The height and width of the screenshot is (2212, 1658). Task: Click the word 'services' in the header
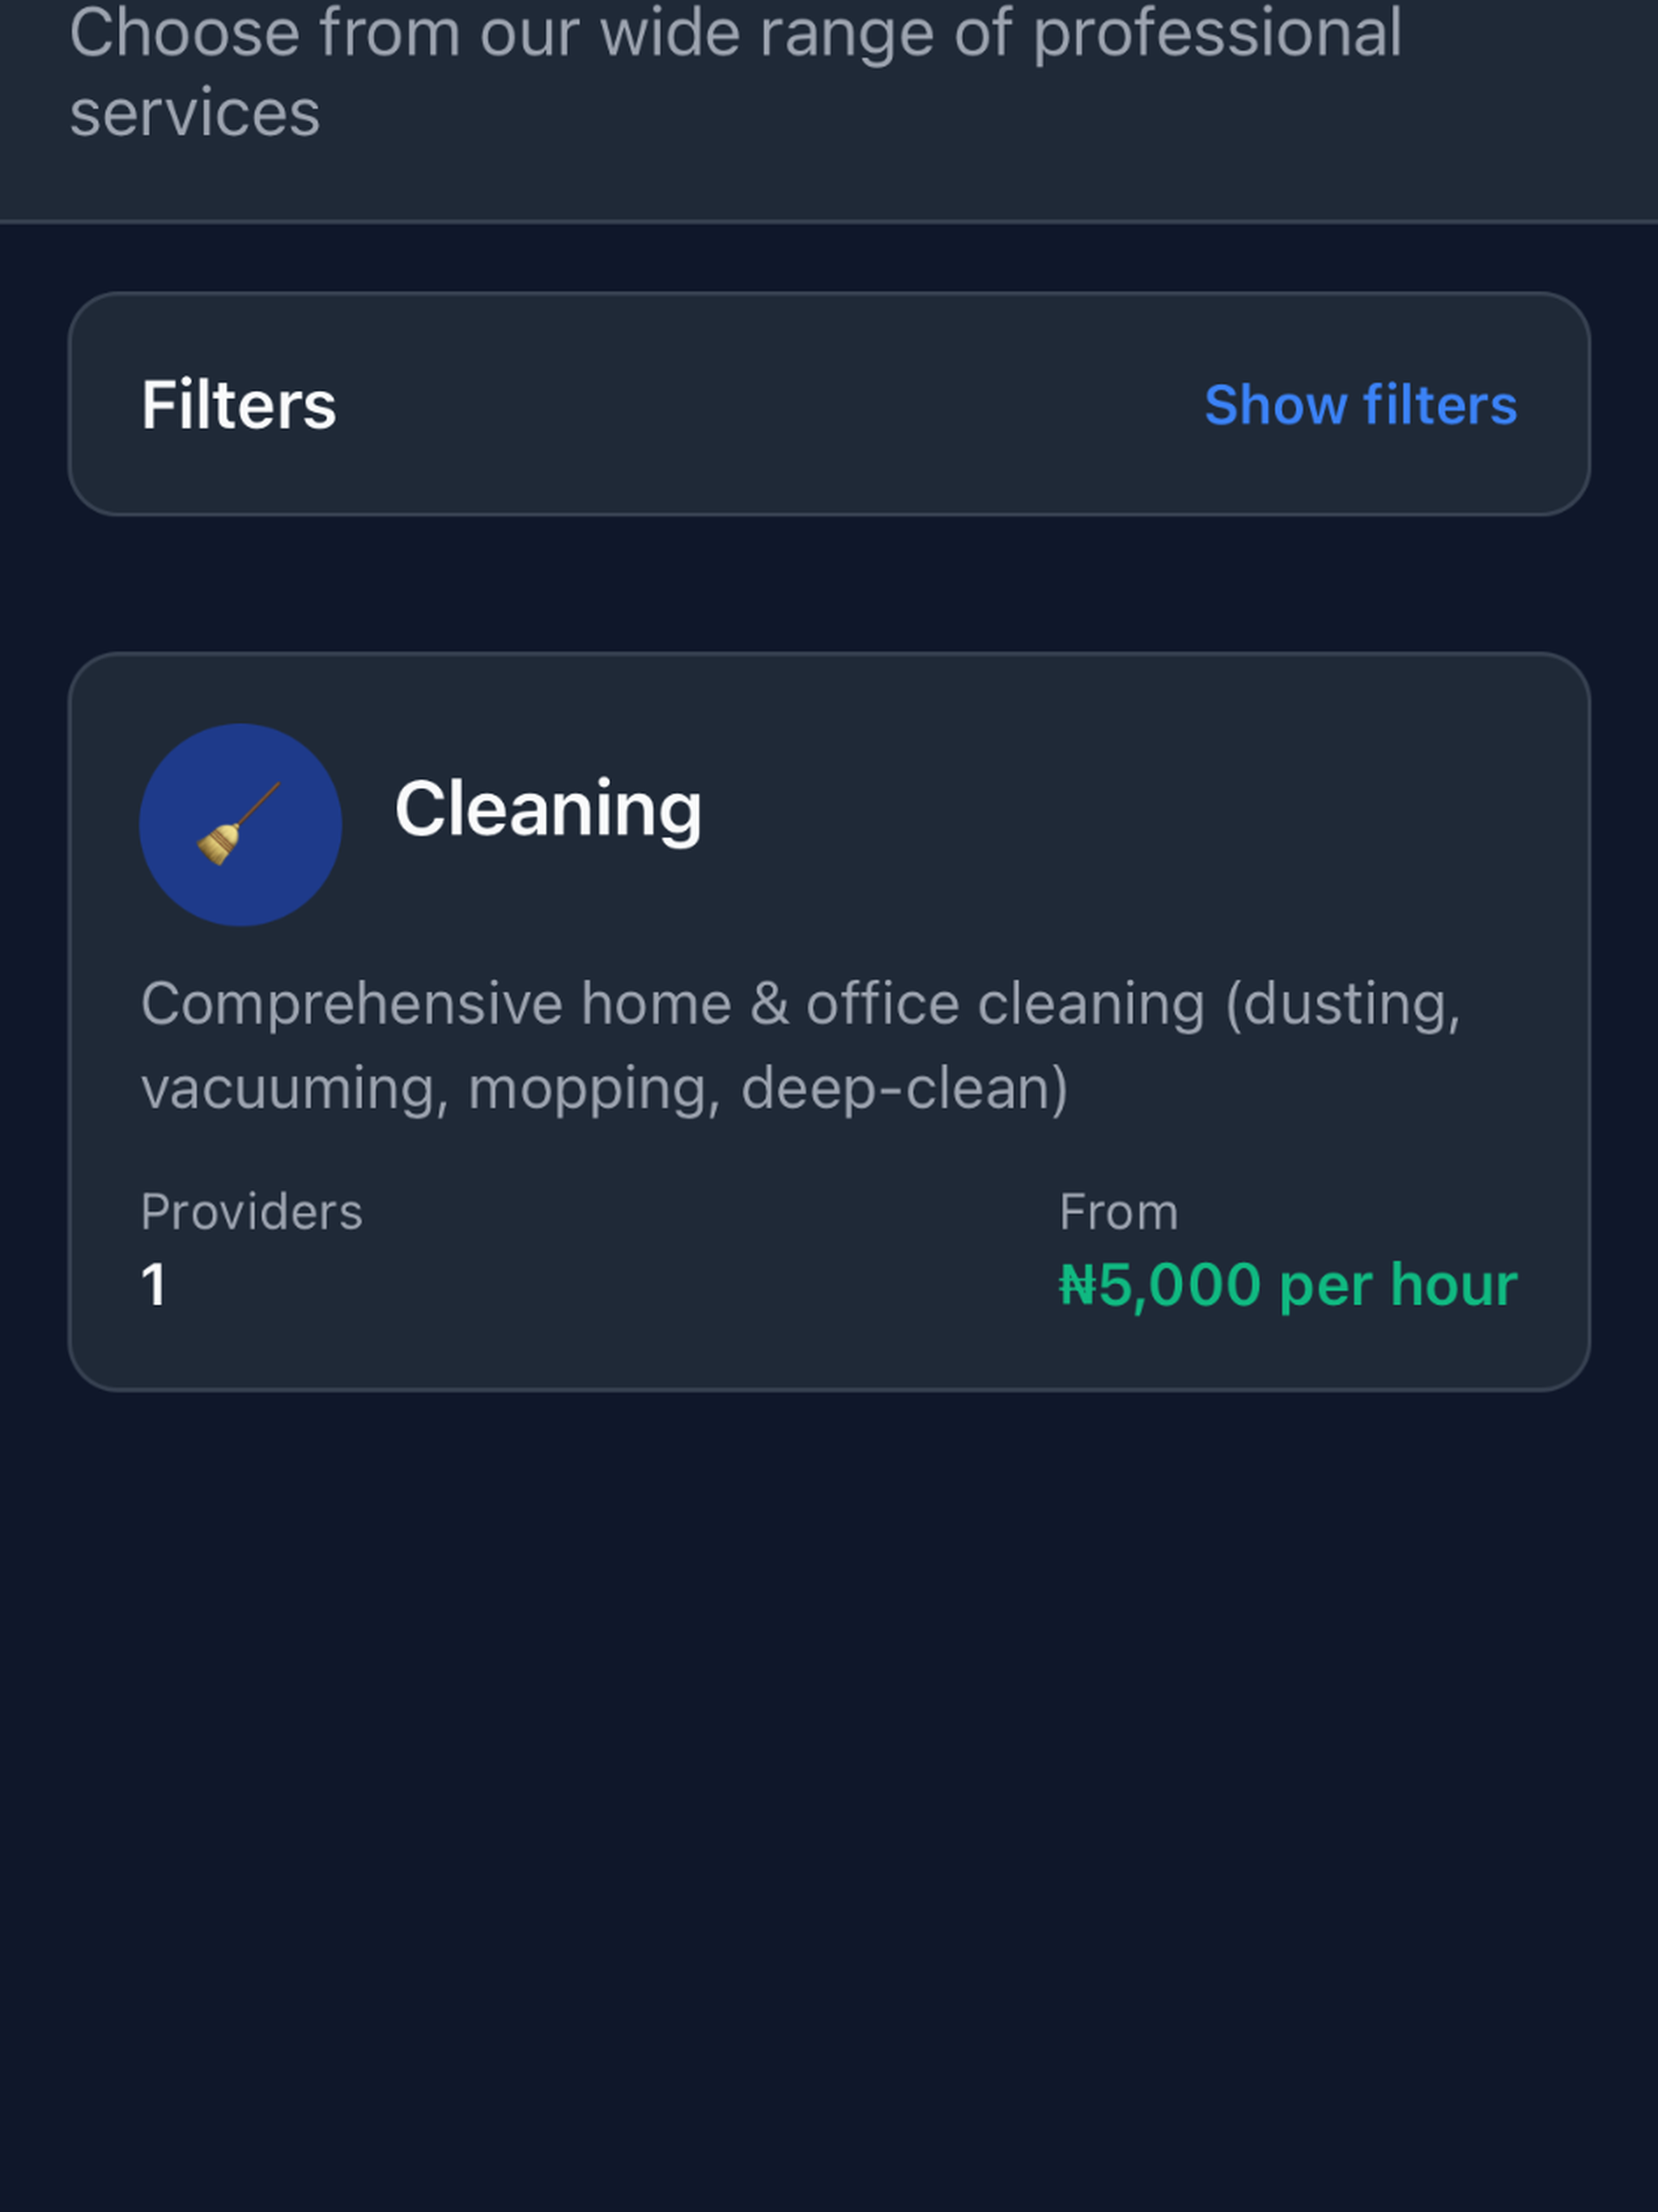195,113
